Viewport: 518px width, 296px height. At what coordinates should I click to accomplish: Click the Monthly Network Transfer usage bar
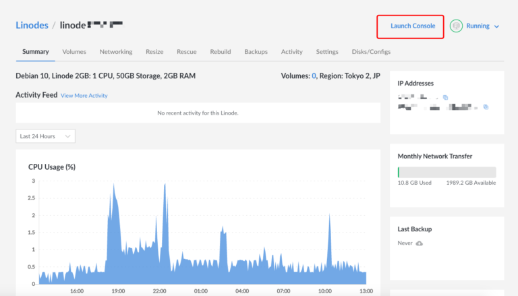point(447,172)
